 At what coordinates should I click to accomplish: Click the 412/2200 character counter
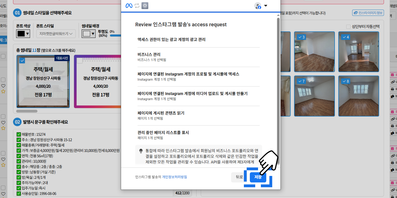[182, 193]
